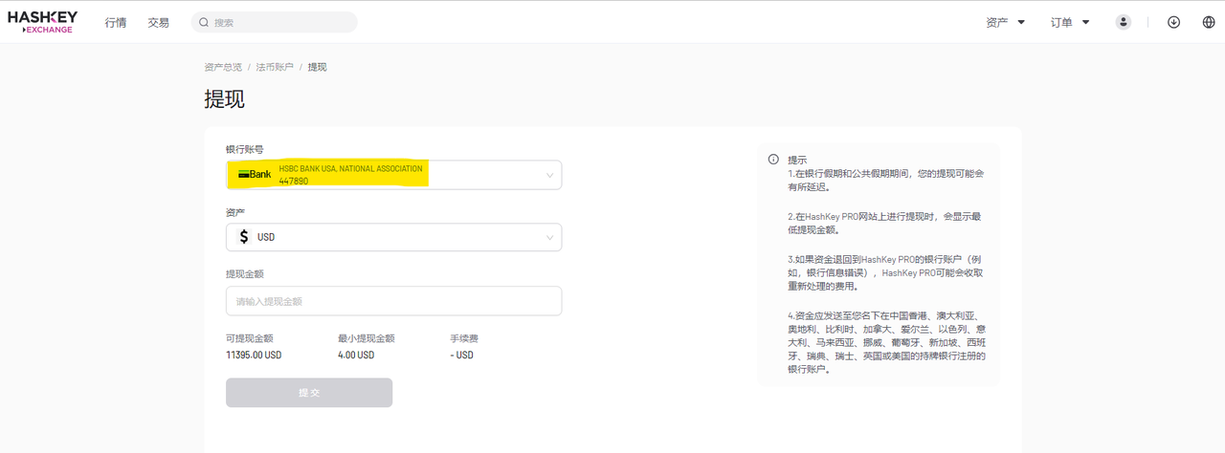Click the 提现 page heading
The image size is (1225, 453).
coord(225,99)
